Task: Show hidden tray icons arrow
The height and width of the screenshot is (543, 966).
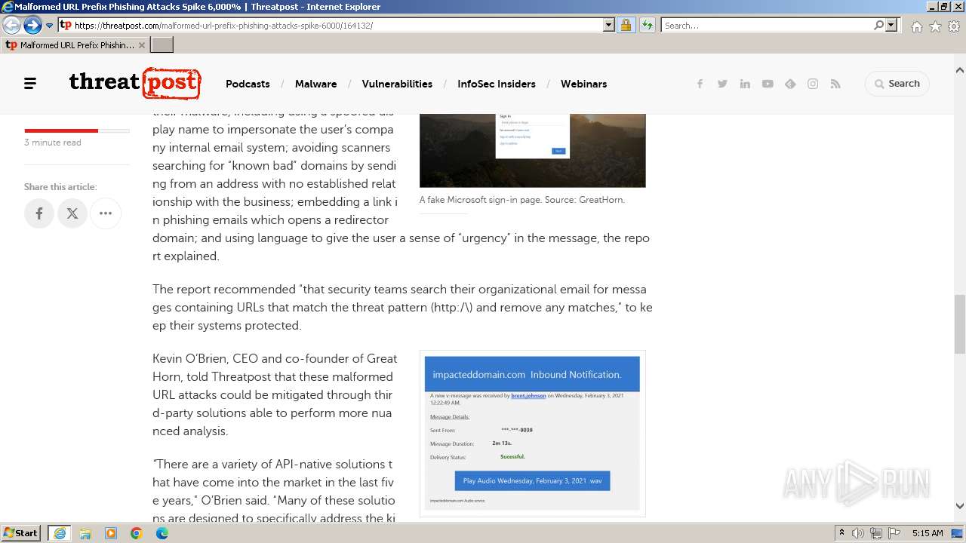Action: (x=841, y=533)
